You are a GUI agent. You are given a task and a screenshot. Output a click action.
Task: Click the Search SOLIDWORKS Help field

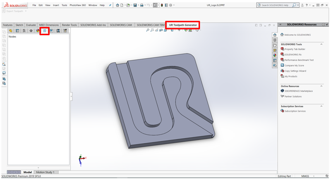(276, 5)
